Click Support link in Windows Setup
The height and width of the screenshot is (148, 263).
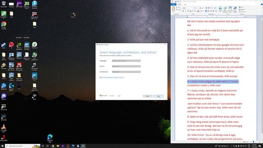pyautogui.click(x=112, y=96)
